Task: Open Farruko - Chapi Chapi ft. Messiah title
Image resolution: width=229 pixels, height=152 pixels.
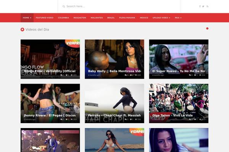Action: [114, 116]
